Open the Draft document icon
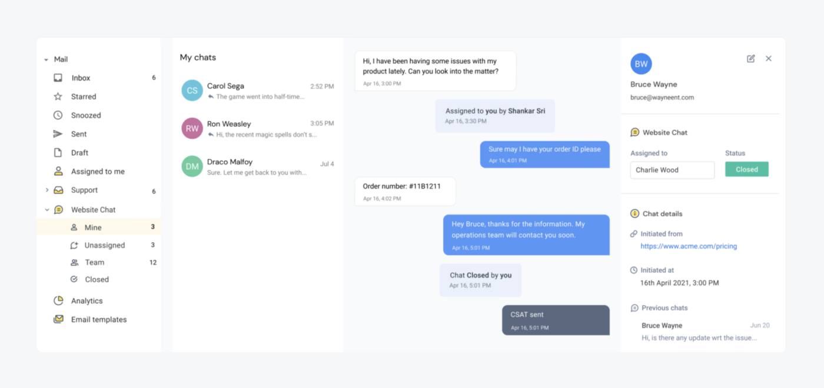This screenshot has width=824, height=388. coord(58,153)
